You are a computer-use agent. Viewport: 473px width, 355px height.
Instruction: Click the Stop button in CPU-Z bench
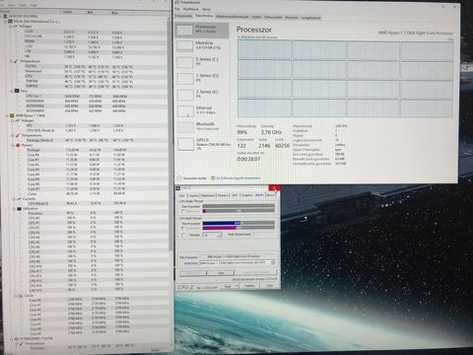[221, 273]
